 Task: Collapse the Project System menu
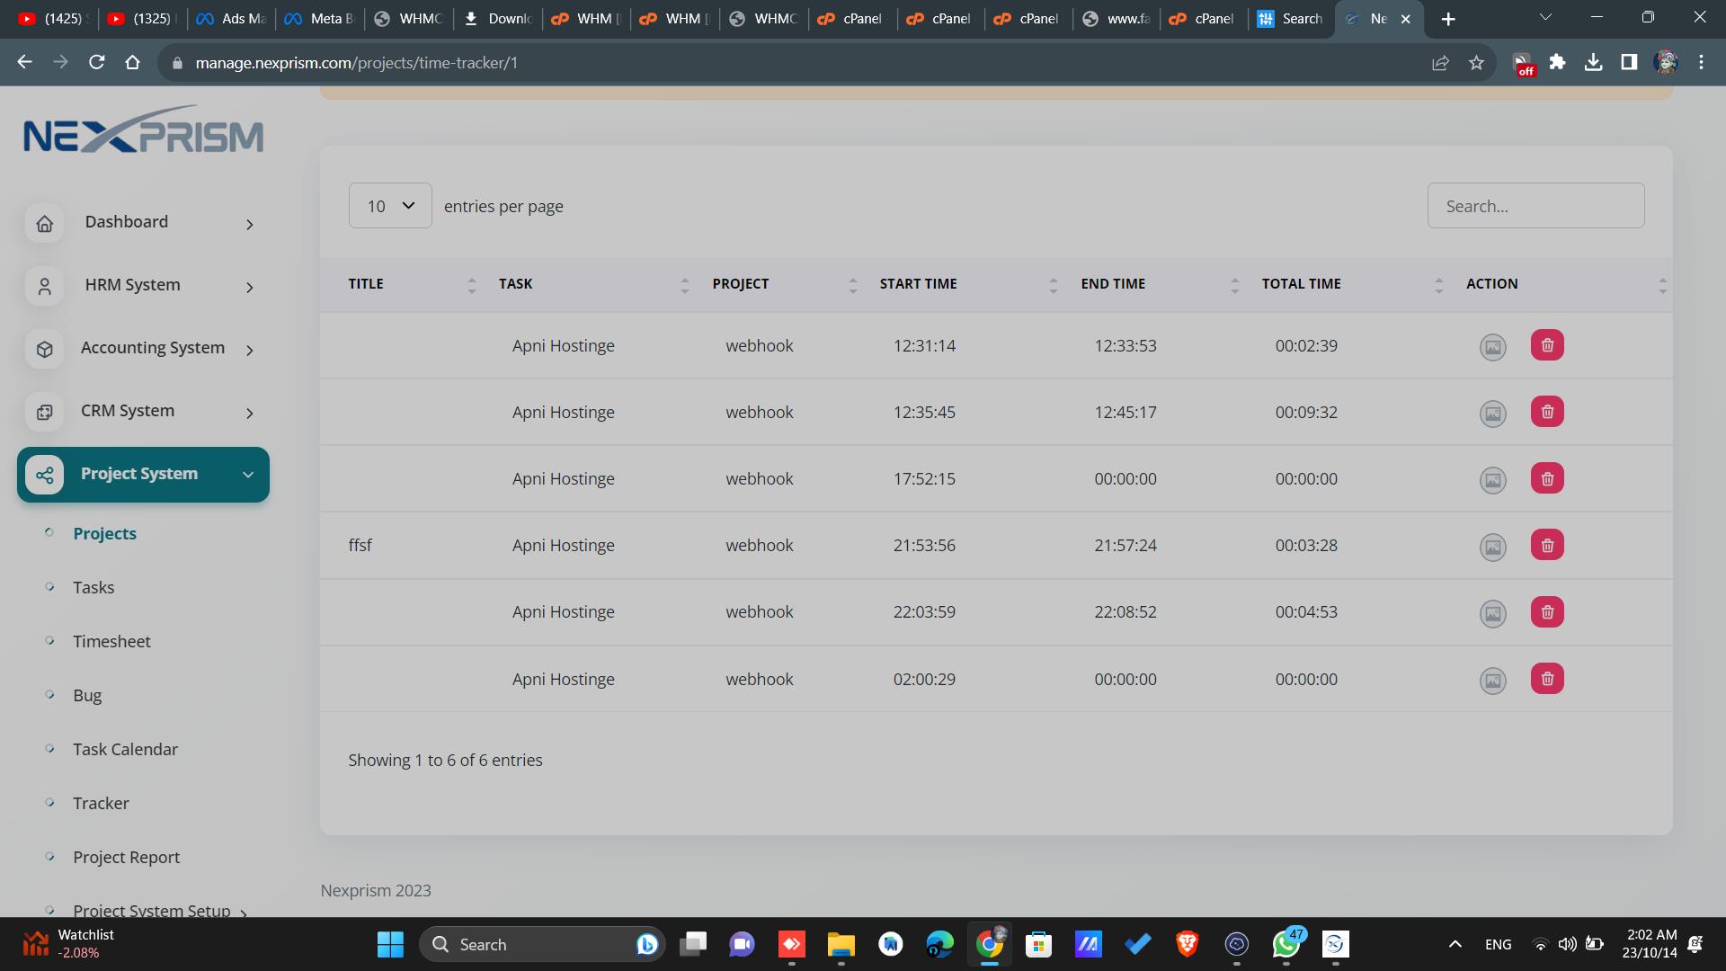(x=247, y=475)
